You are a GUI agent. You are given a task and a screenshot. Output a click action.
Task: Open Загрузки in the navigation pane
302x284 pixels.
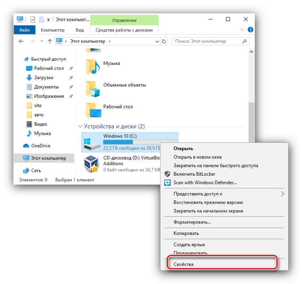pyautogui.click(x=44, y=77)
